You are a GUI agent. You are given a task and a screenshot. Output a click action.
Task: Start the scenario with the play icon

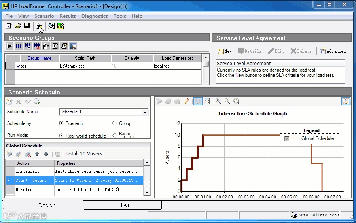pos(9,47)
